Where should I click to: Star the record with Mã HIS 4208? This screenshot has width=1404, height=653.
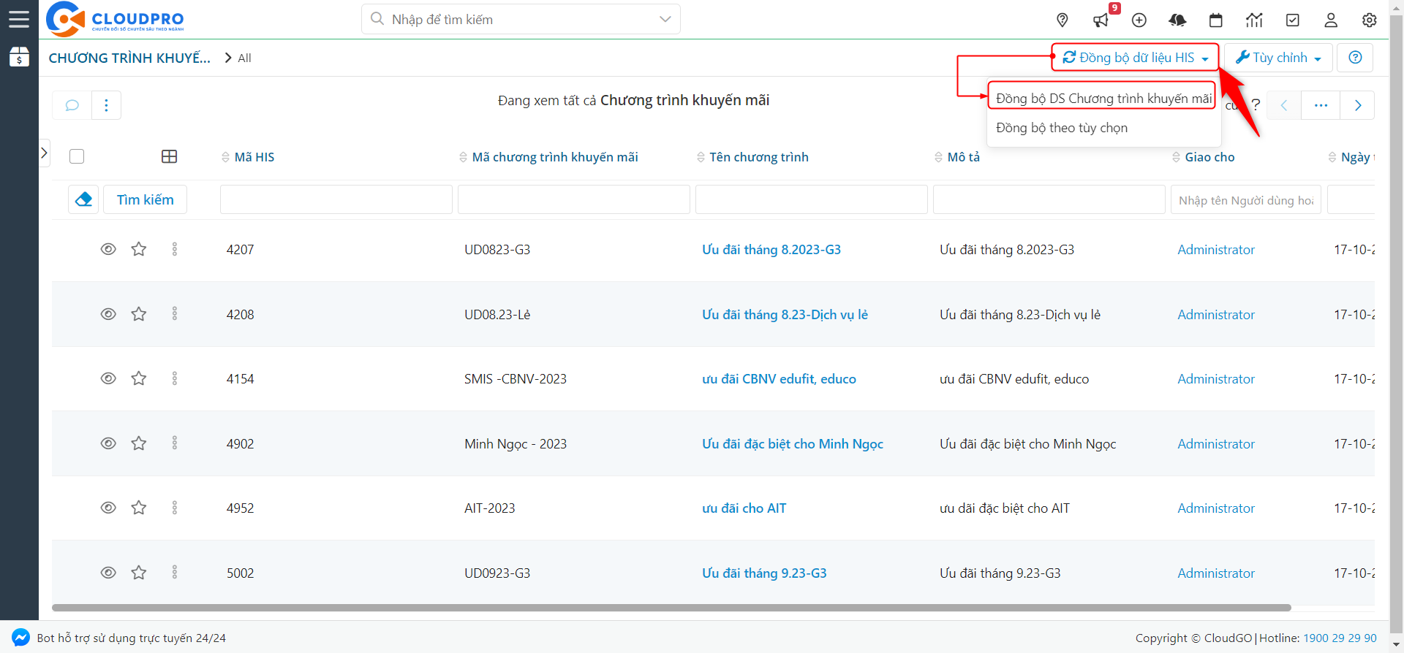click(x=139, y=314)
